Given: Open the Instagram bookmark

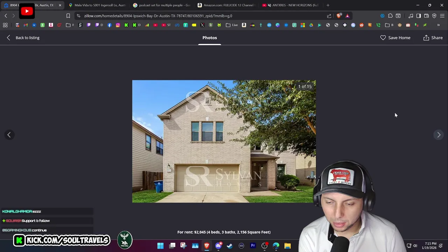Looking at the screenshot, I should [x=118, y=25].
